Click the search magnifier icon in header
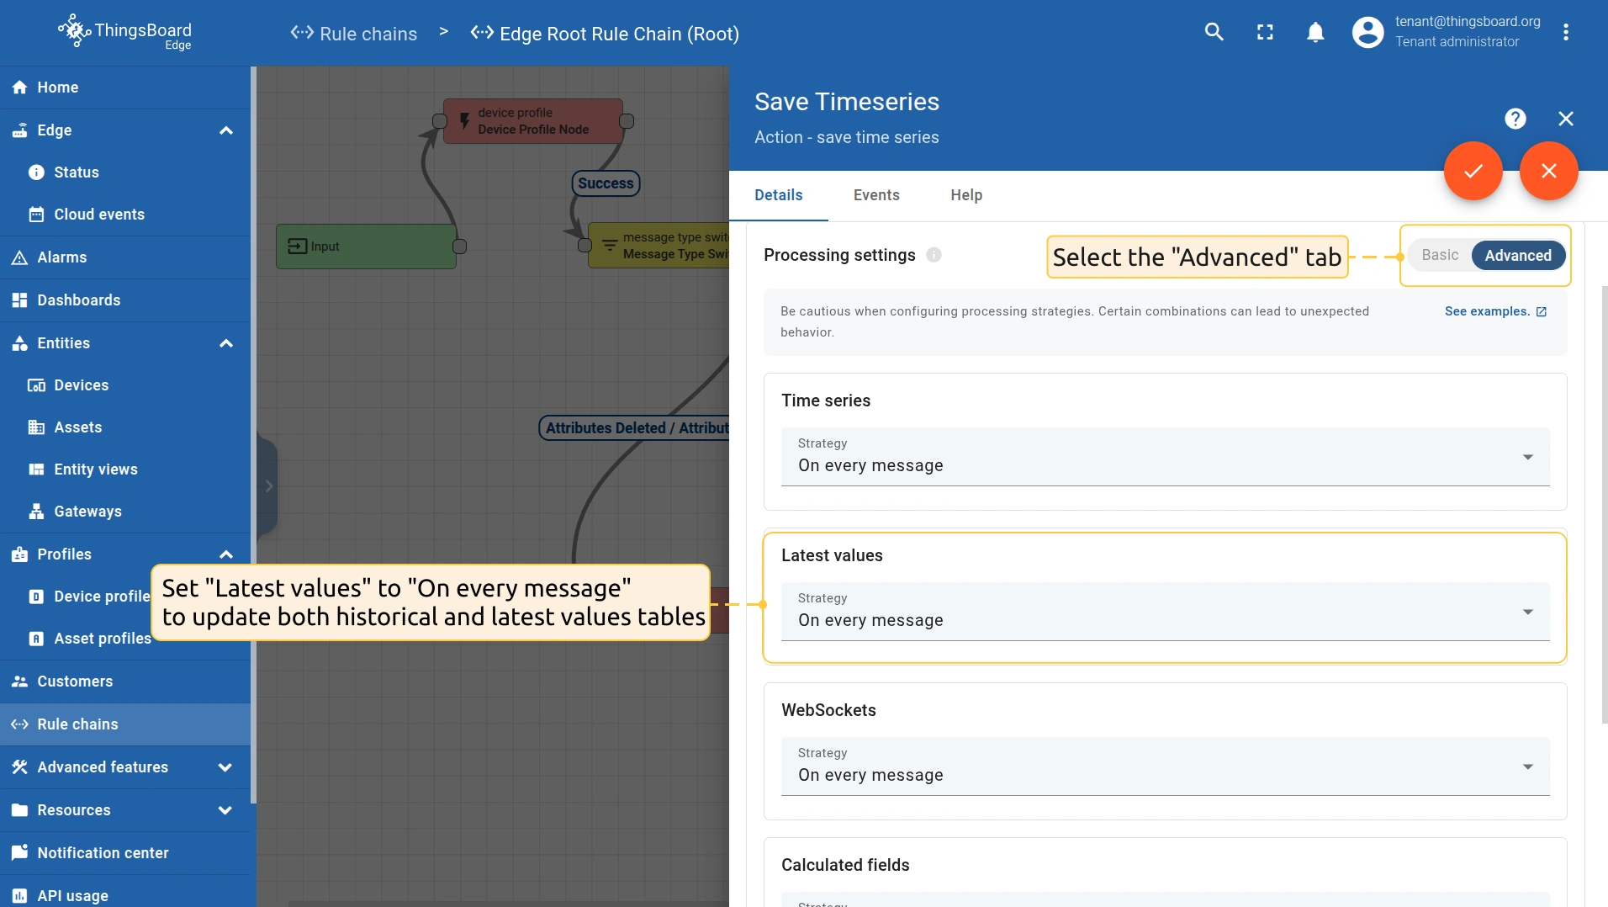The image size is (1608, 907). pyautogui.click(x=1214, y=32)
